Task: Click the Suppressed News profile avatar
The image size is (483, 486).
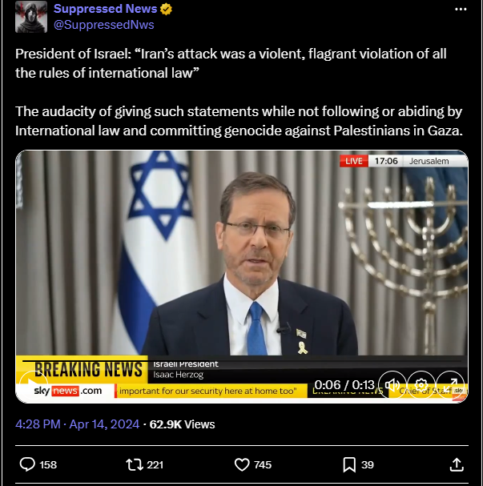Action: click(x=31, y=17)
